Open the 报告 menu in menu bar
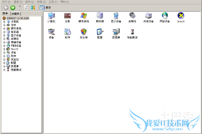This screenshot has width=202, height=134. pyautogui.click(x=30, y=2)
